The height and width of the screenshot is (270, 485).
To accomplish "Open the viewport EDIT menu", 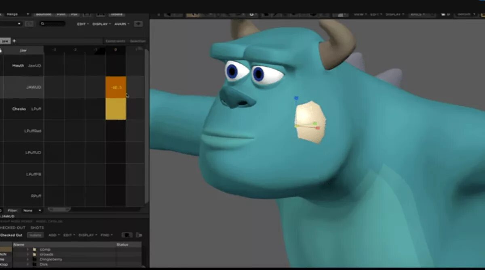I will [x=375, y=14].
